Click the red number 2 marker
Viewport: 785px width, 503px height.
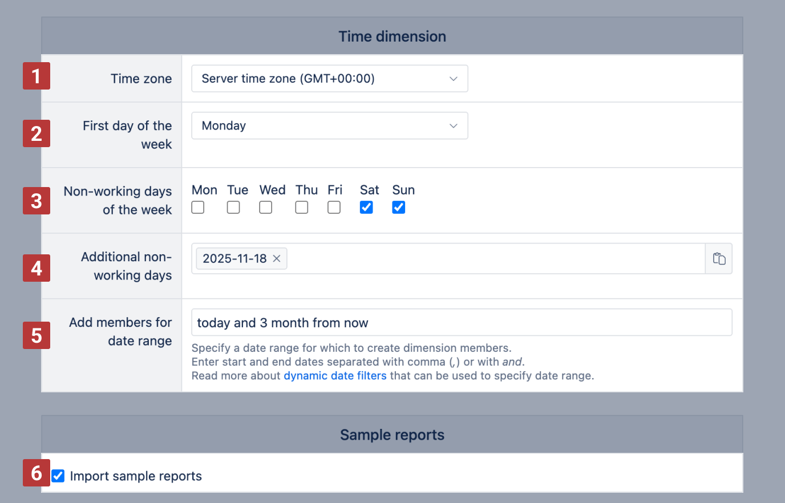point(37,133)
